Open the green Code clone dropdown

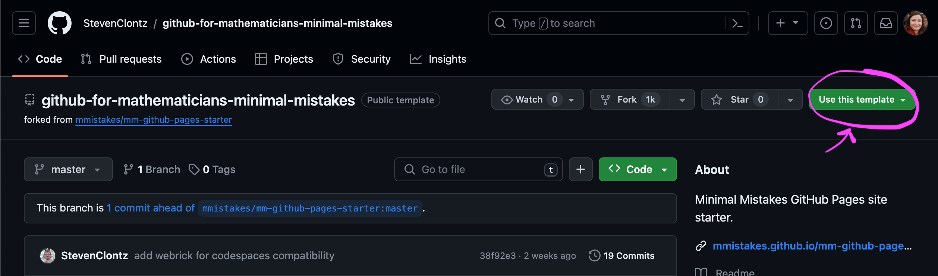click(x=638, y=169)
